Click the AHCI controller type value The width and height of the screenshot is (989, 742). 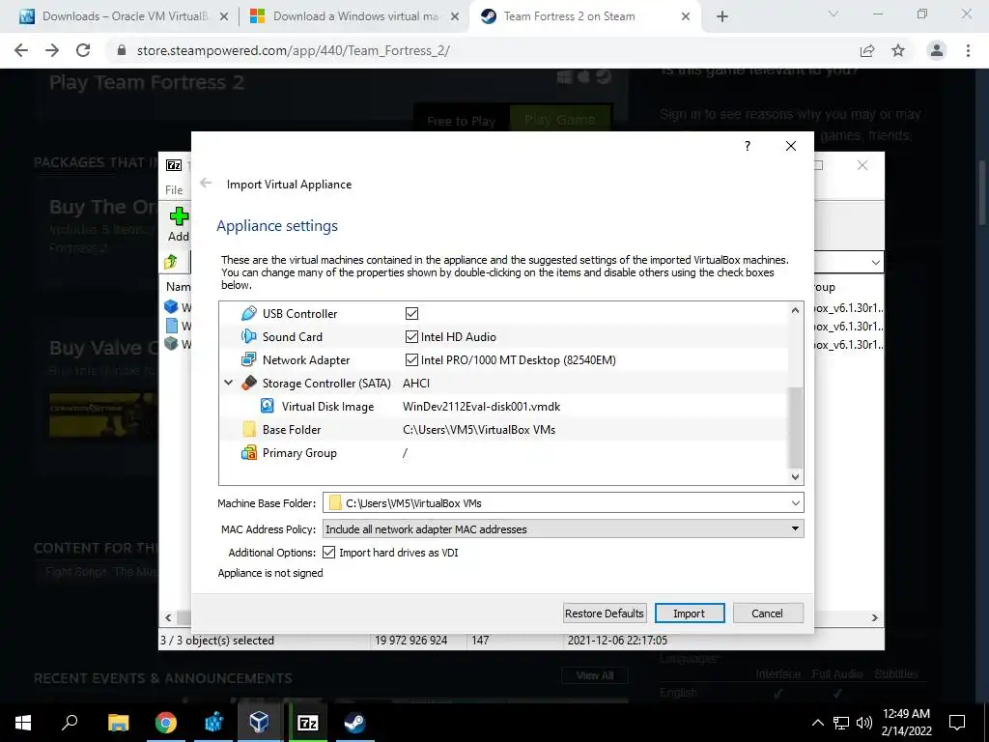[x=416, y=383]
